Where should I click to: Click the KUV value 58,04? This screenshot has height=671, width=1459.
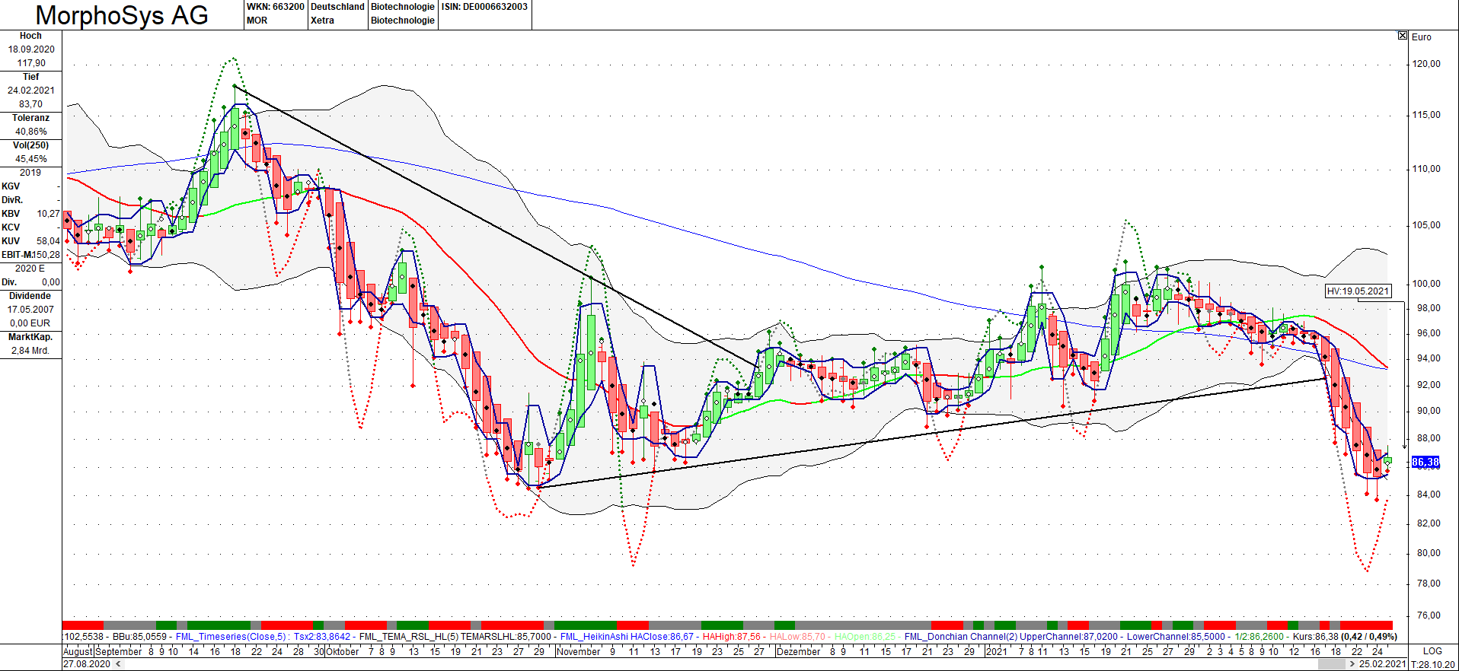coord(48,241)
